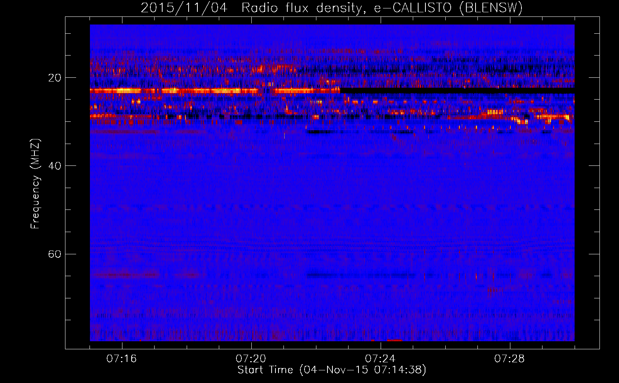Click the "Start Time (04-Nov-15 07:14:38)" axis label
Image resolution: width=619 pixels, height=383 pixels.
point(332,370)
